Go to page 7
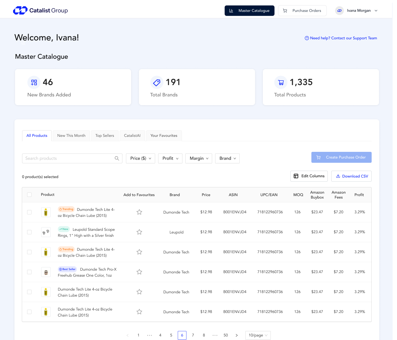Viewport: 397px width, 340px height. click(x=193, y=335)
